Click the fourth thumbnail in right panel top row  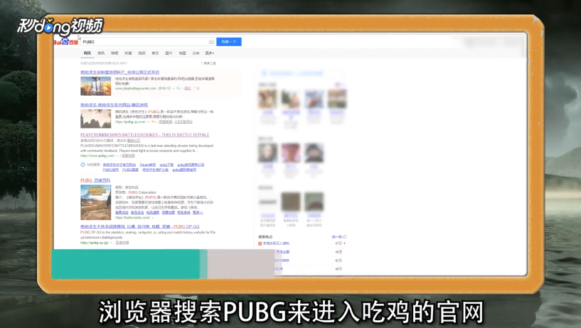(x=337, y=99)
